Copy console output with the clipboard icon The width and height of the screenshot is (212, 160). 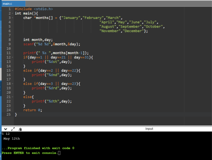click(x=20, y=129)
